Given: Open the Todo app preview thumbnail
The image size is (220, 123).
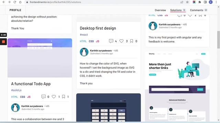Looking at the screenshot, I should coord(40,58).
